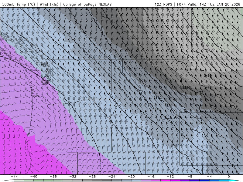243x182 pixels.
Task: Click the lavender swatch just left of -16
Action: tap(146, 180)
